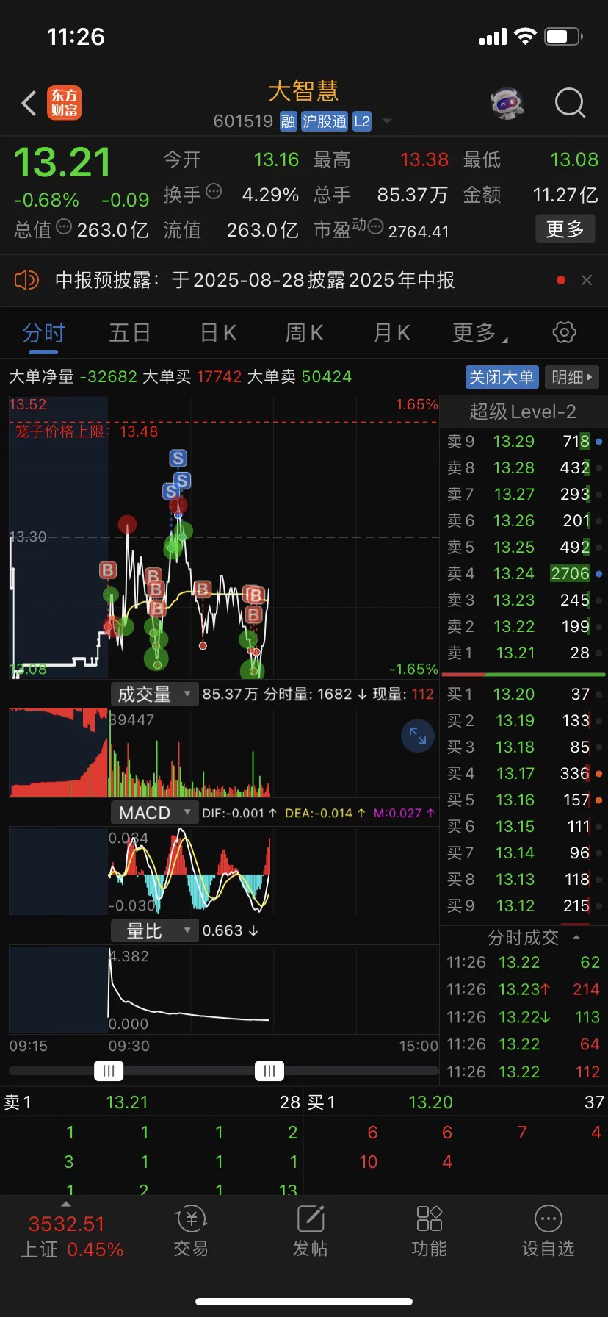Tap the info icon beside 换手
The height and width of the screenshot is (1317, 608).
pos(214,192)
